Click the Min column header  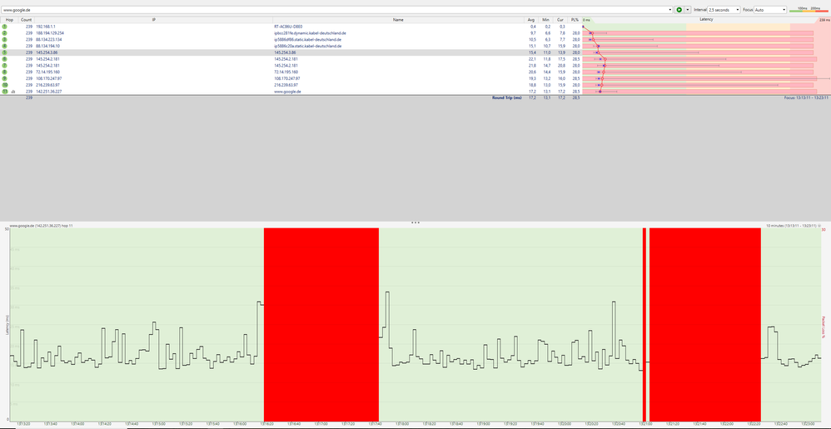coord(545,20)
